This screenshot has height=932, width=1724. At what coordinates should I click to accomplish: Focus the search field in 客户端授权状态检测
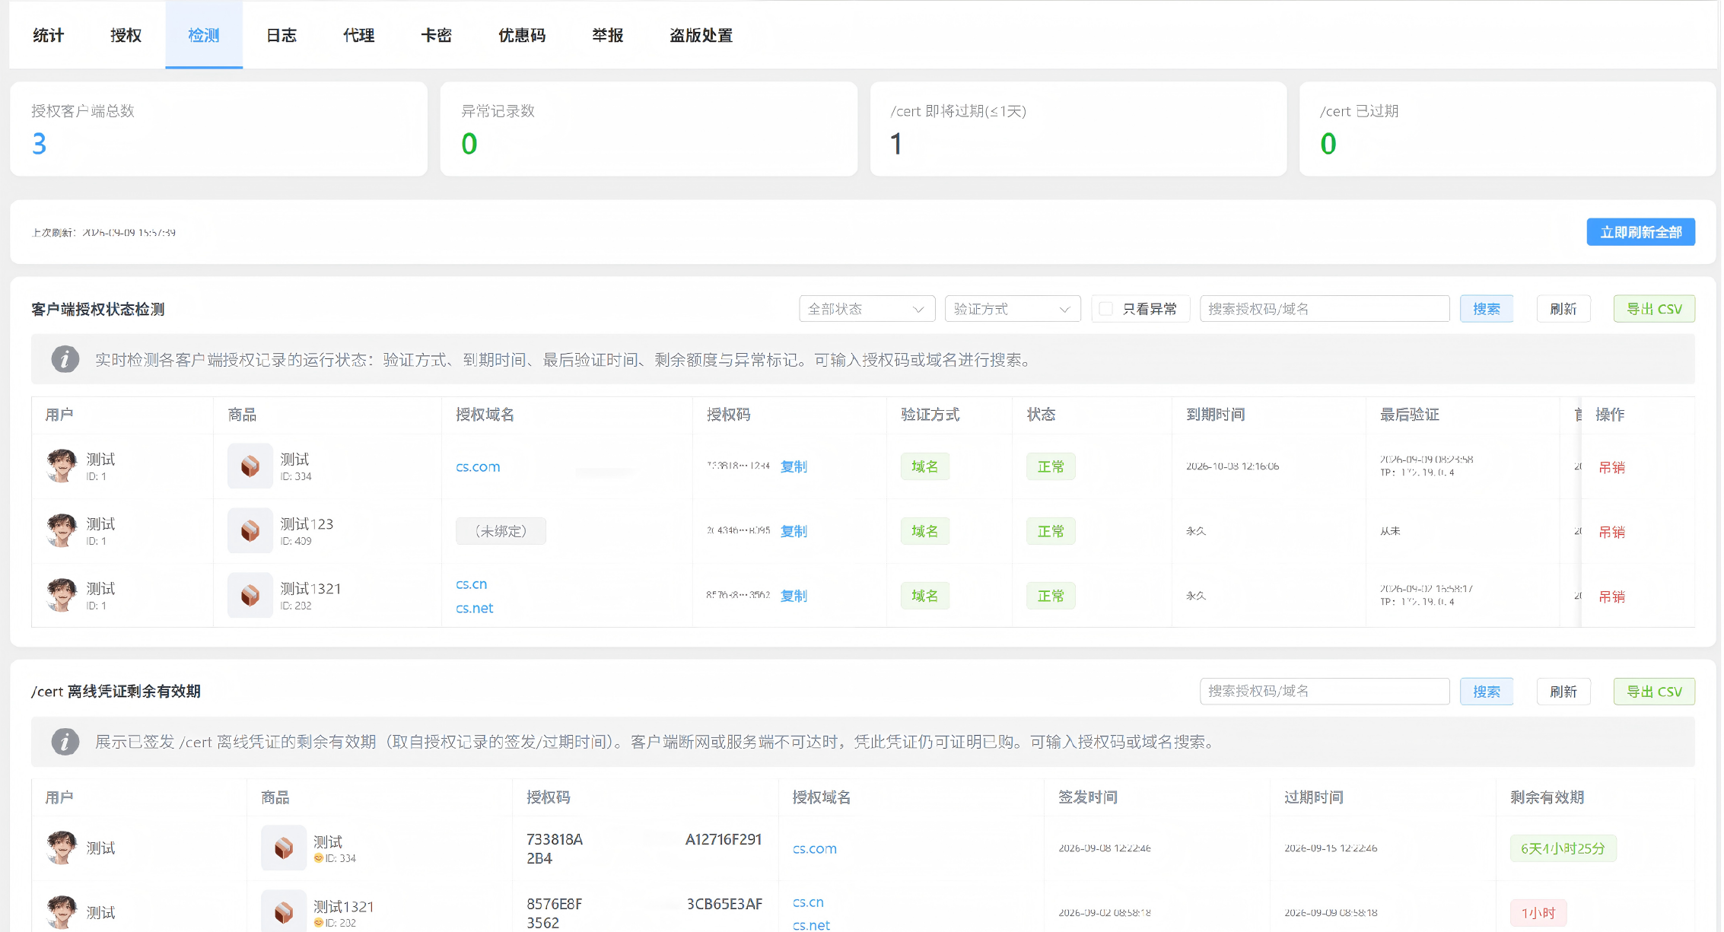pos(1325,309)
